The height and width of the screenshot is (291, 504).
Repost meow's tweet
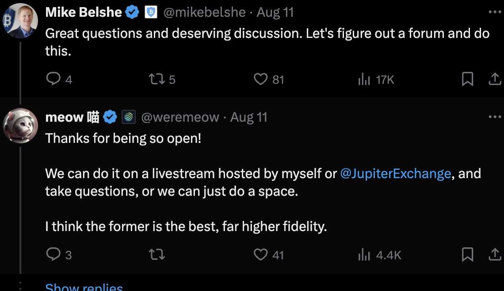click(157, 254)
